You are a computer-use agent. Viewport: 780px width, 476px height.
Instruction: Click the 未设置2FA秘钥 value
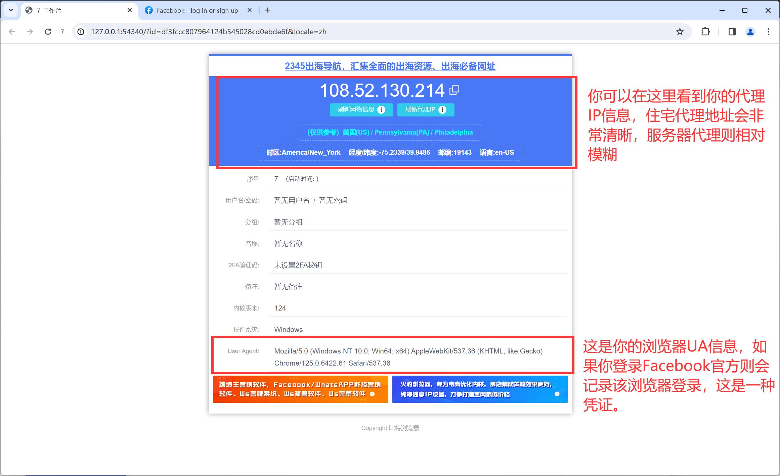point(298,265)
